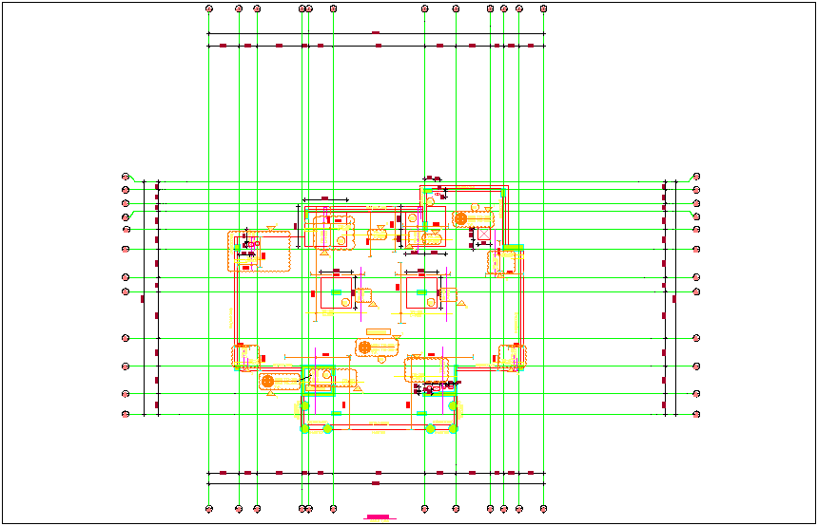Image resolution: width=818 pixels, height=526 pixels.
Task: Select the yellow rectangle label above the center orange circle
Action: 378,331
